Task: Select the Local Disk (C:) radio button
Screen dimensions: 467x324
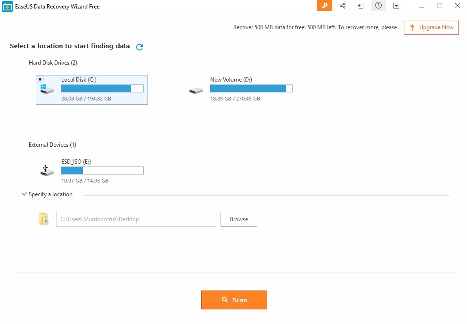Action: [40, 79]
